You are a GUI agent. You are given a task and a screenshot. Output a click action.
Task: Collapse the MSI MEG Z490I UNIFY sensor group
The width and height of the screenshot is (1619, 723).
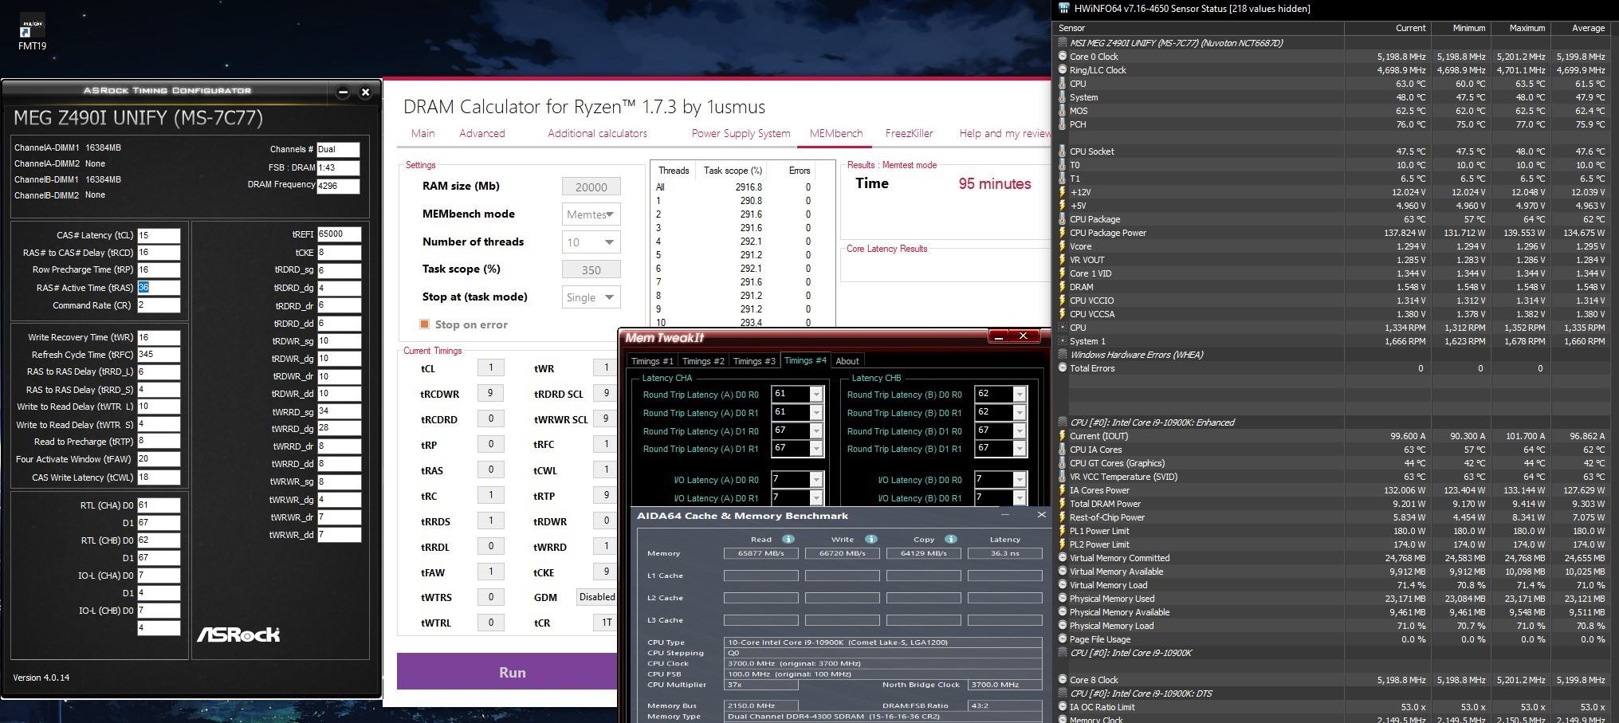(1063, 43)
